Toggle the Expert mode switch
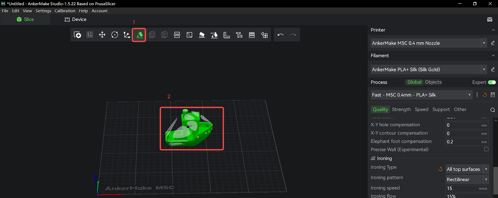Viewport: 498px width, 198px height. tap(492, 82)
